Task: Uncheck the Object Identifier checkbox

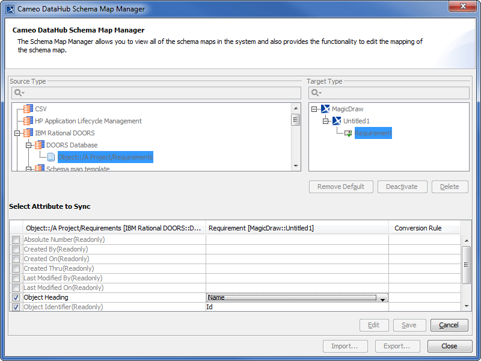Action: [x=16, y=307]
